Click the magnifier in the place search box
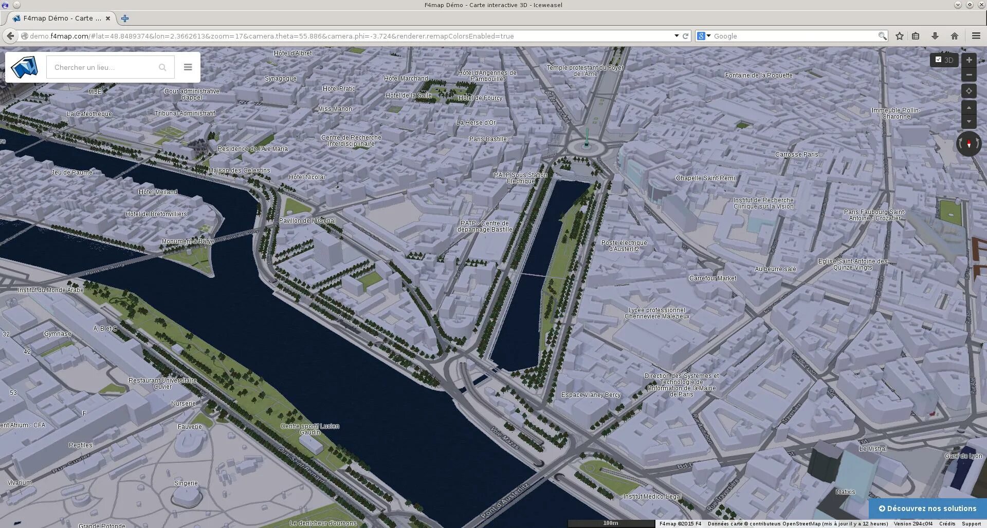Viewport: 987px width, 528px height. (x=162, y=67)
